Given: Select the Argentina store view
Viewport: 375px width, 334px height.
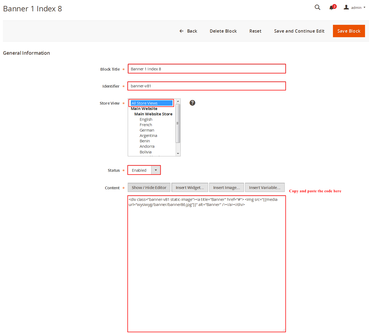Looking at the screenshot, I should coord(148,136).
